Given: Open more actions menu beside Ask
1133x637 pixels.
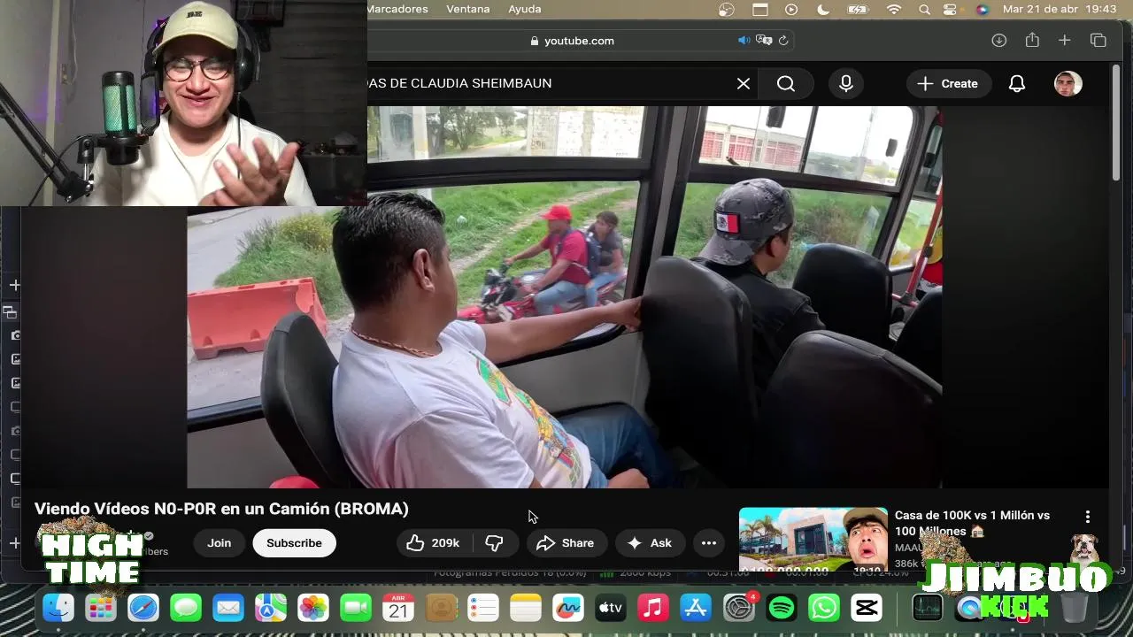Looking at the screenshot, I should click(709, 543).
